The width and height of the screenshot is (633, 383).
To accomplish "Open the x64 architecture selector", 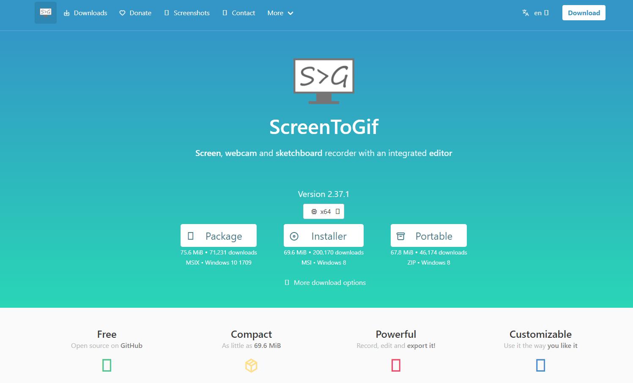I will tap(323, 211).
